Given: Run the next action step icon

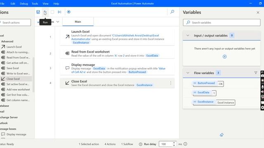Looking at the screenshot, I should point(59,12).
